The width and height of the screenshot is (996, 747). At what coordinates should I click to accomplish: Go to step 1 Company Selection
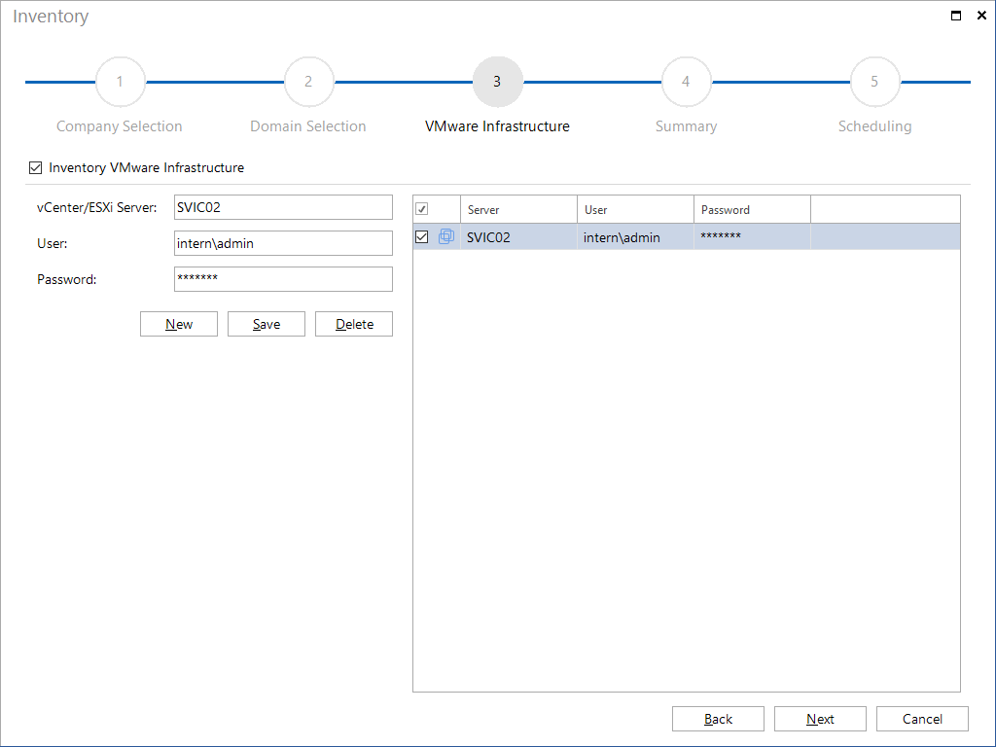point(120,82)
